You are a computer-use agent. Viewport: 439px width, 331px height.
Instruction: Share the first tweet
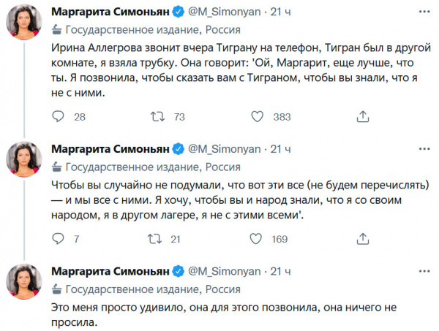(x=361, y=116)
